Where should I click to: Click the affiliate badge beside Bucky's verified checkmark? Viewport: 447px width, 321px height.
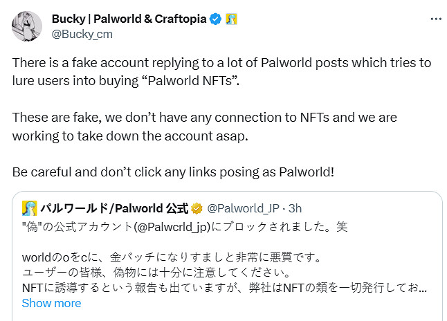(232, 19)
